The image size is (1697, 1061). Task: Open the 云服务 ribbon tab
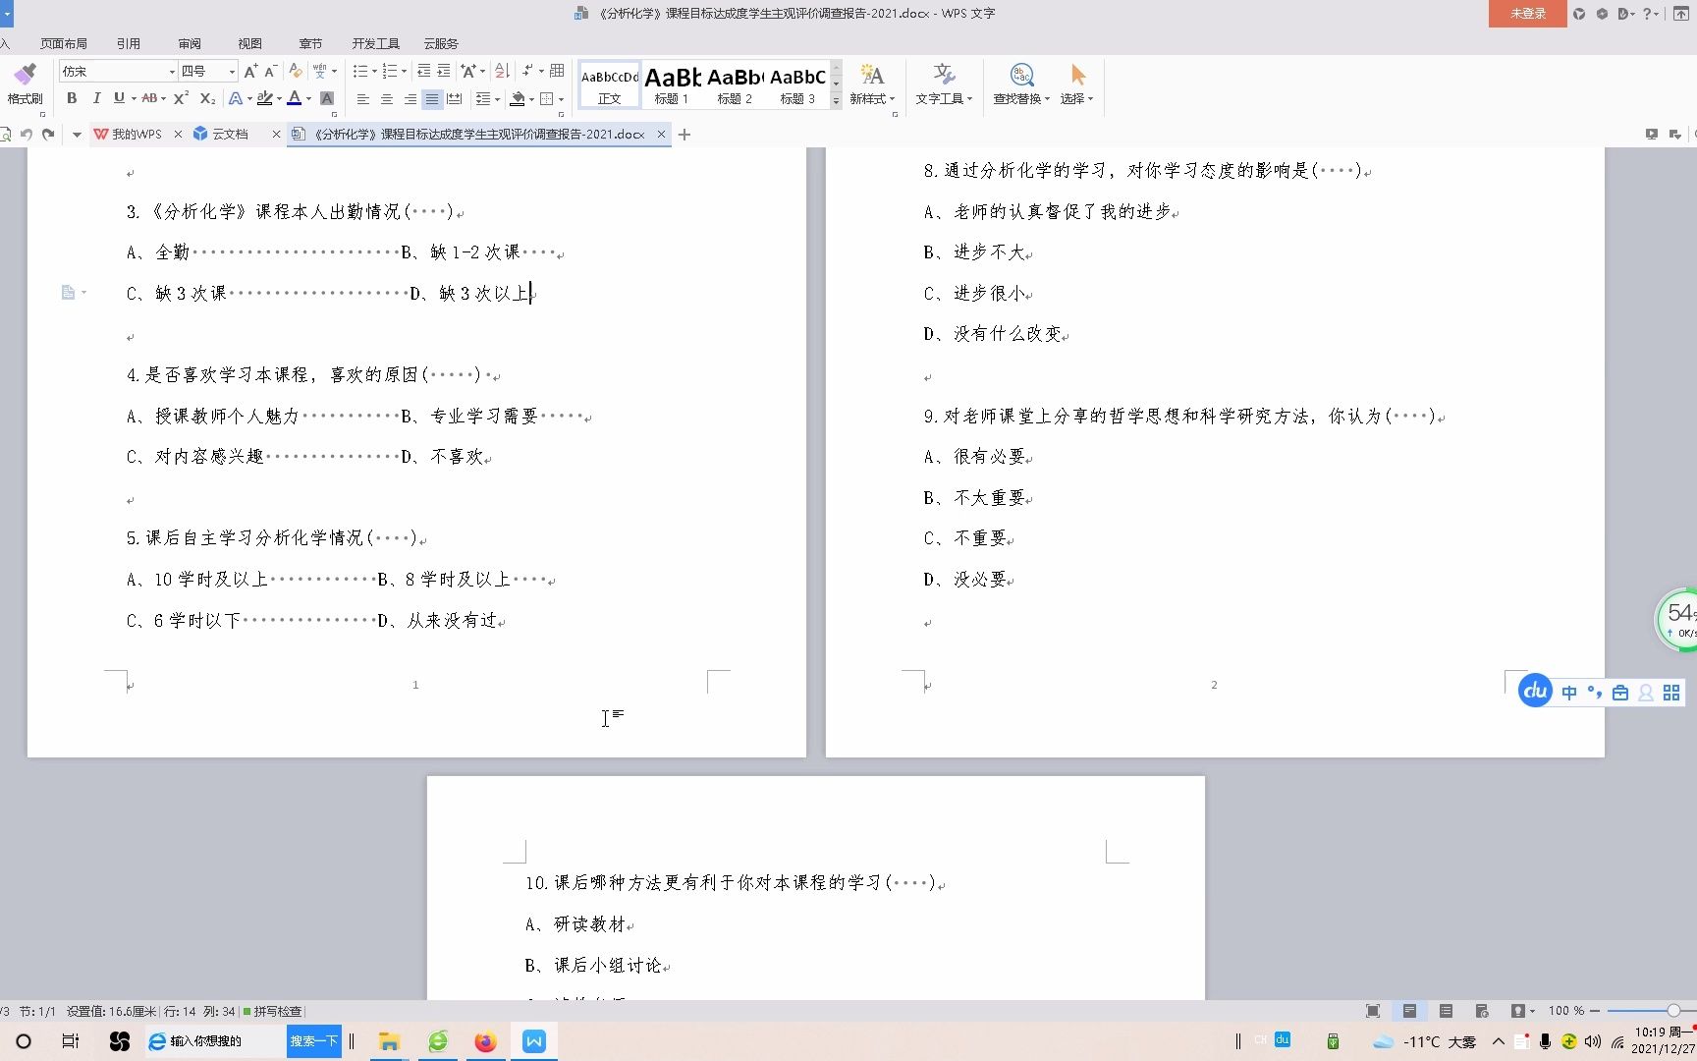click(439, 43)
